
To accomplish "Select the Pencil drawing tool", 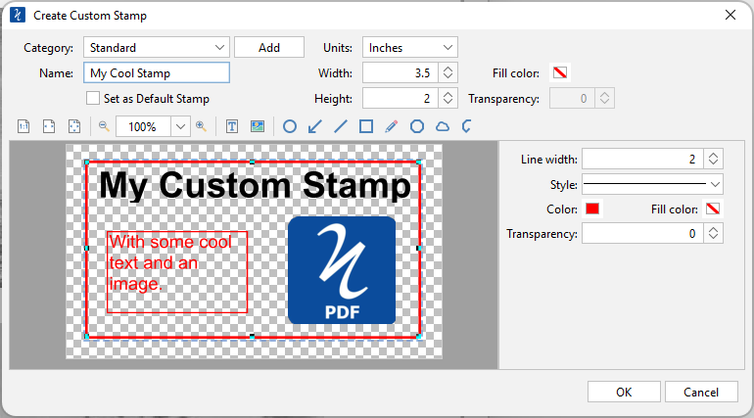I will point(392,126).
